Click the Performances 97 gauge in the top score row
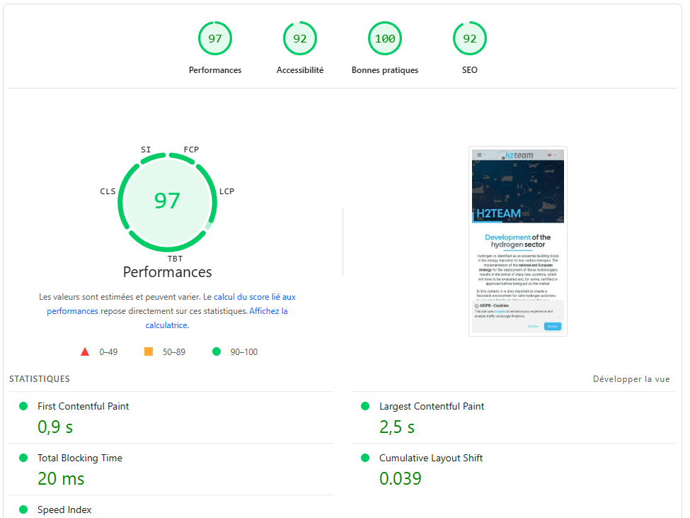The height and width of the screenshot is (518, 690). click(214, 39)
